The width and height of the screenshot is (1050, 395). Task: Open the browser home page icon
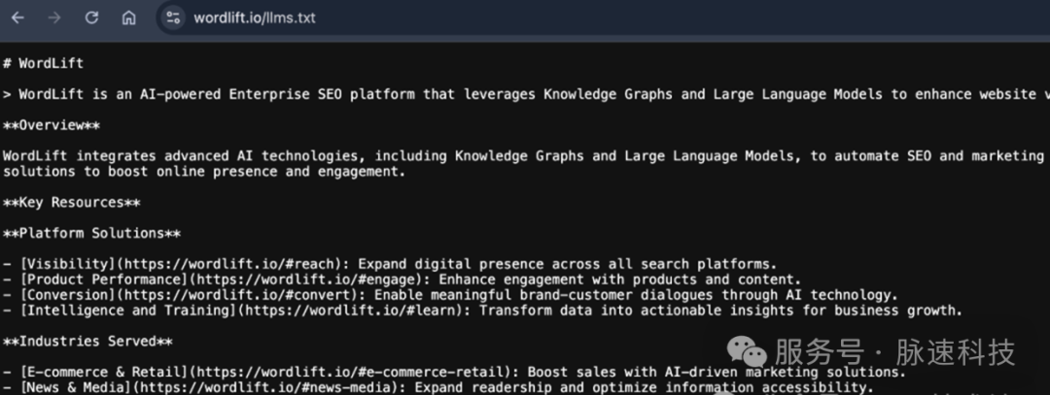tap(128, 18)
